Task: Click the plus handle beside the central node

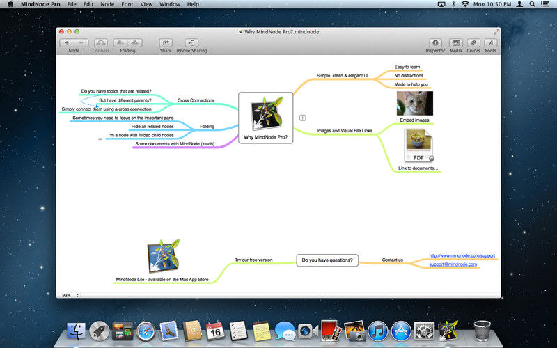Action: click(x=302, y=118)
